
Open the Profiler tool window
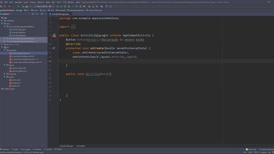[37, 149]
